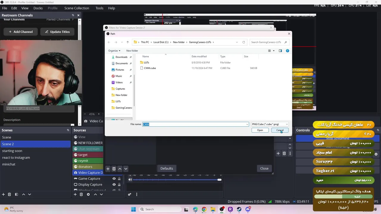Toggle visibility of Game Capture source

114,179
